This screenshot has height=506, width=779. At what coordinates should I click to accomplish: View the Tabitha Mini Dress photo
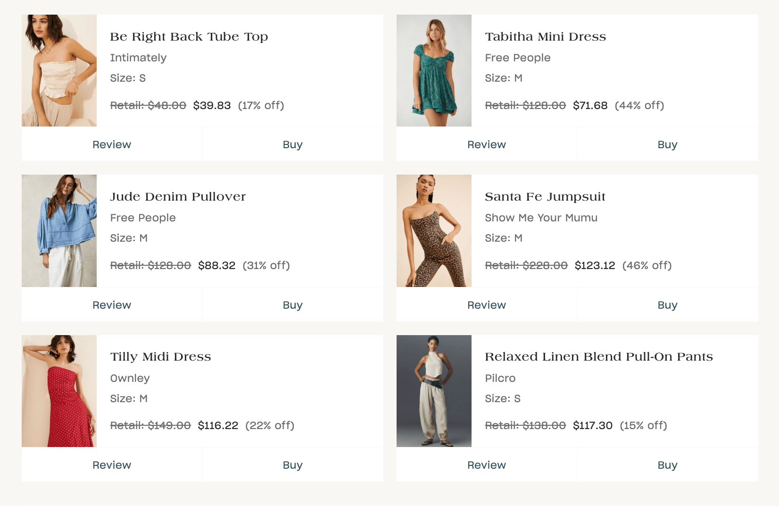click(x=434, y=70)
